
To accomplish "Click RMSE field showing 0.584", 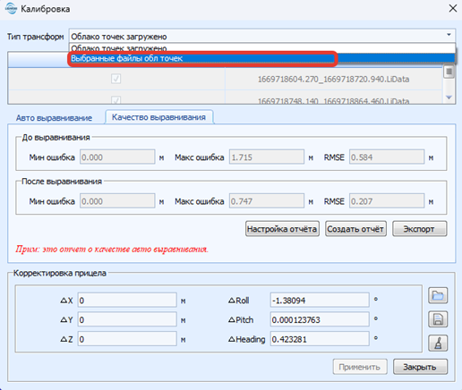I will 387,157.
